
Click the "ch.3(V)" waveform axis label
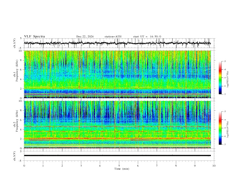coord(15,156)
